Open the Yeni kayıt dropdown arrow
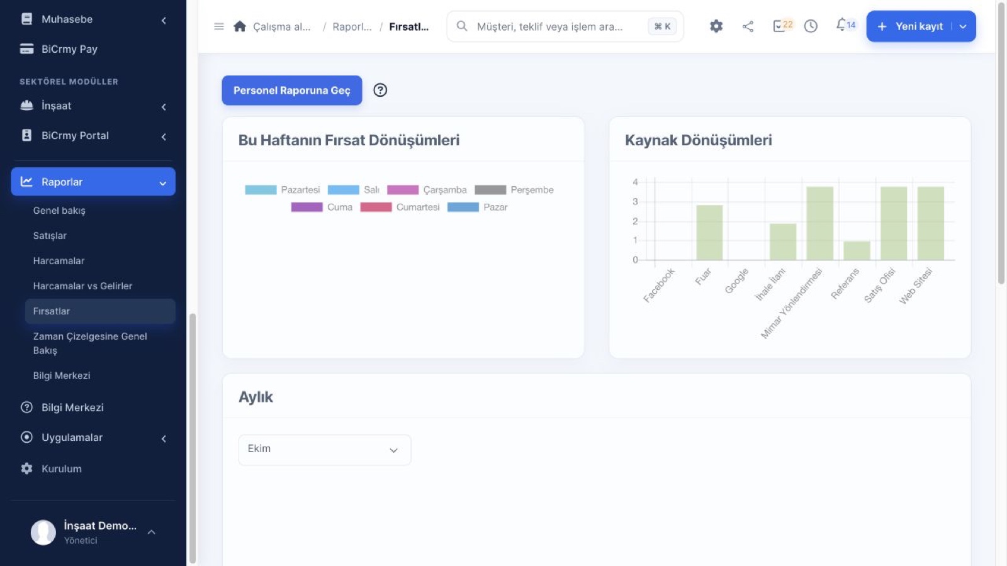This screenshot has height=566, width=1007. pyautogui.click(x=963, y=26)
